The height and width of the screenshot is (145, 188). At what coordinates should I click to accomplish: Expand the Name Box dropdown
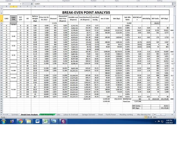pyautogui.click(x=20, y=4)
